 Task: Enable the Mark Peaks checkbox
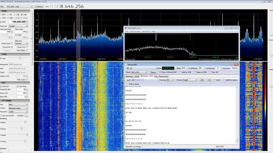27,50
